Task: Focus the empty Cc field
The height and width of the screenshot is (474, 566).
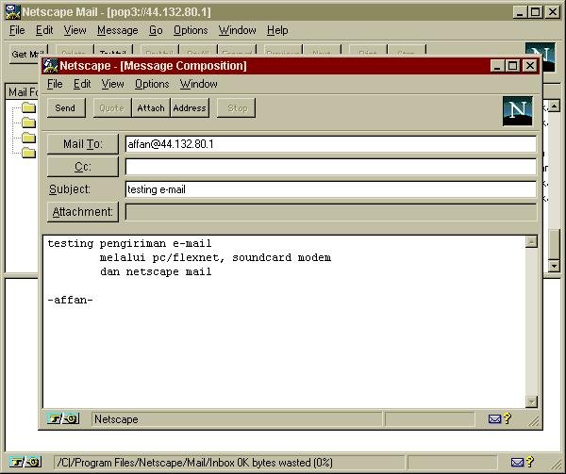Action: (330, 167)
